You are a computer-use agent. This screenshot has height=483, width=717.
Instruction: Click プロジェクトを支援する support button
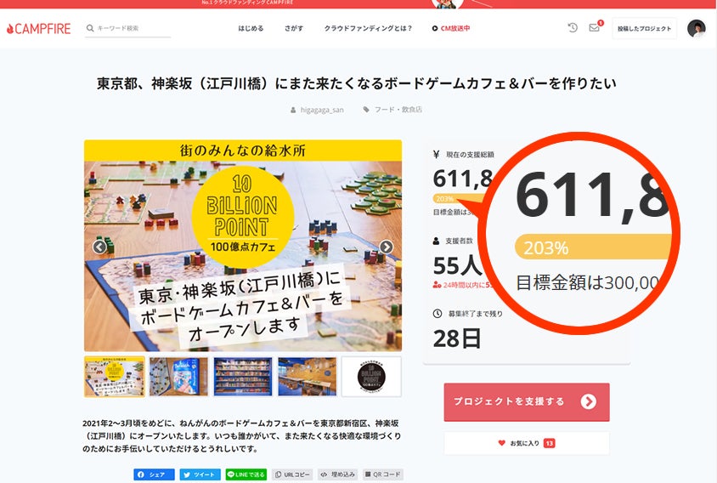click(527, 402)
